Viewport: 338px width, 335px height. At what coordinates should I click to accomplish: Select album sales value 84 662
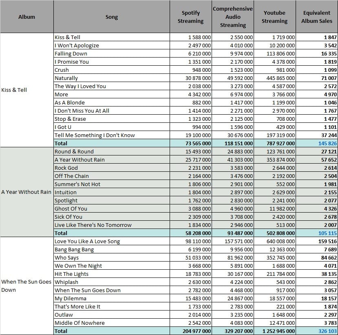[317, 257]
